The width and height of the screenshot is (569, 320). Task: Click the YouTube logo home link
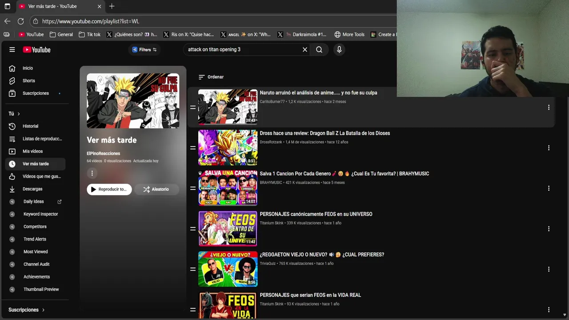[x=37, y=50]
